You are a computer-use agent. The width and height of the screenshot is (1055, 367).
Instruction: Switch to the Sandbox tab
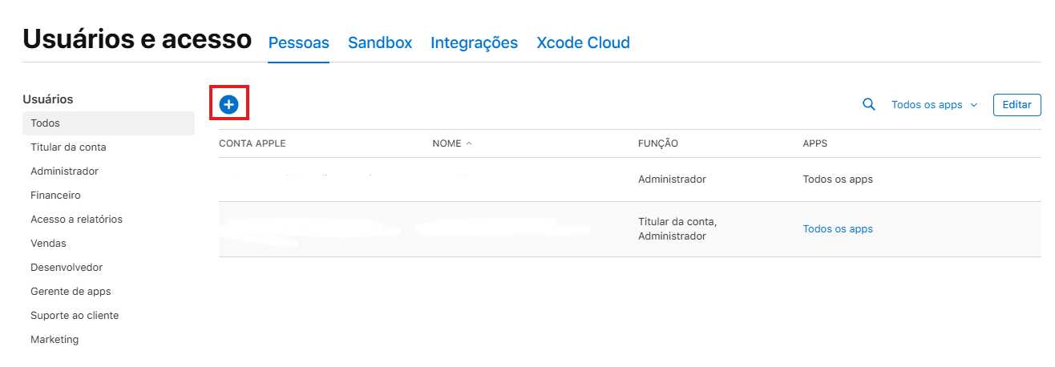pos(380,42)
